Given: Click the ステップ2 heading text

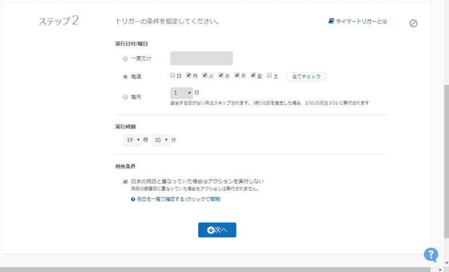Looking at the screenshot, I should 58,21.
